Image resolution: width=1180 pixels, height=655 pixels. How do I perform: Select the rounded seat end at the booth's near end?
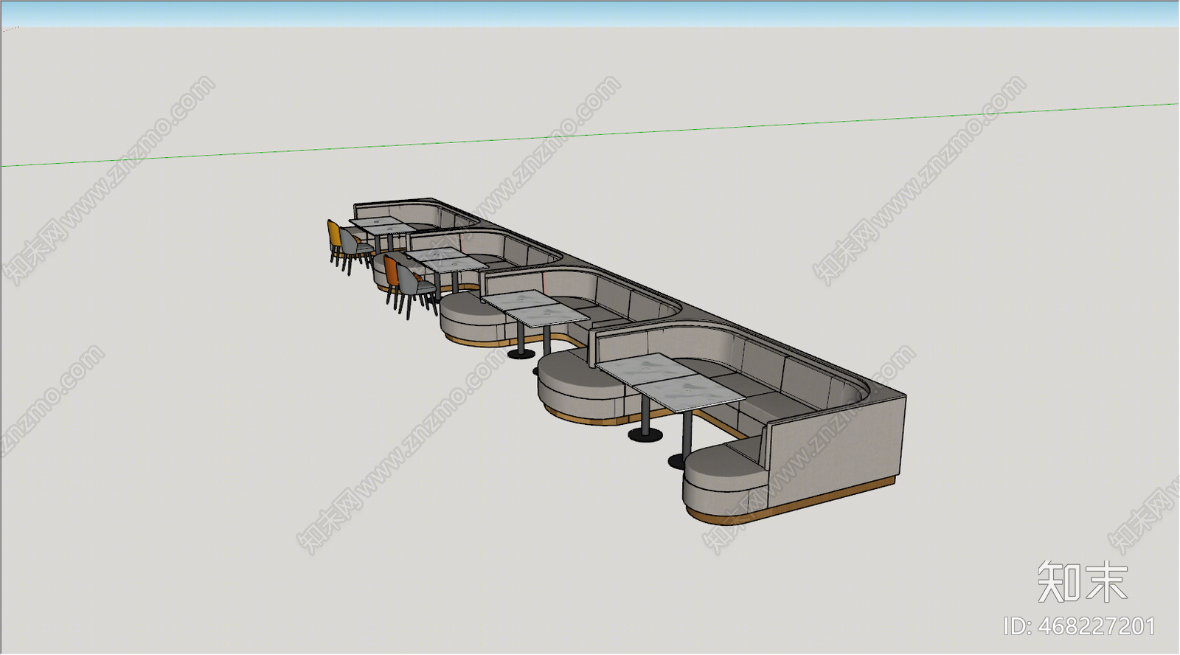(724, 479)
